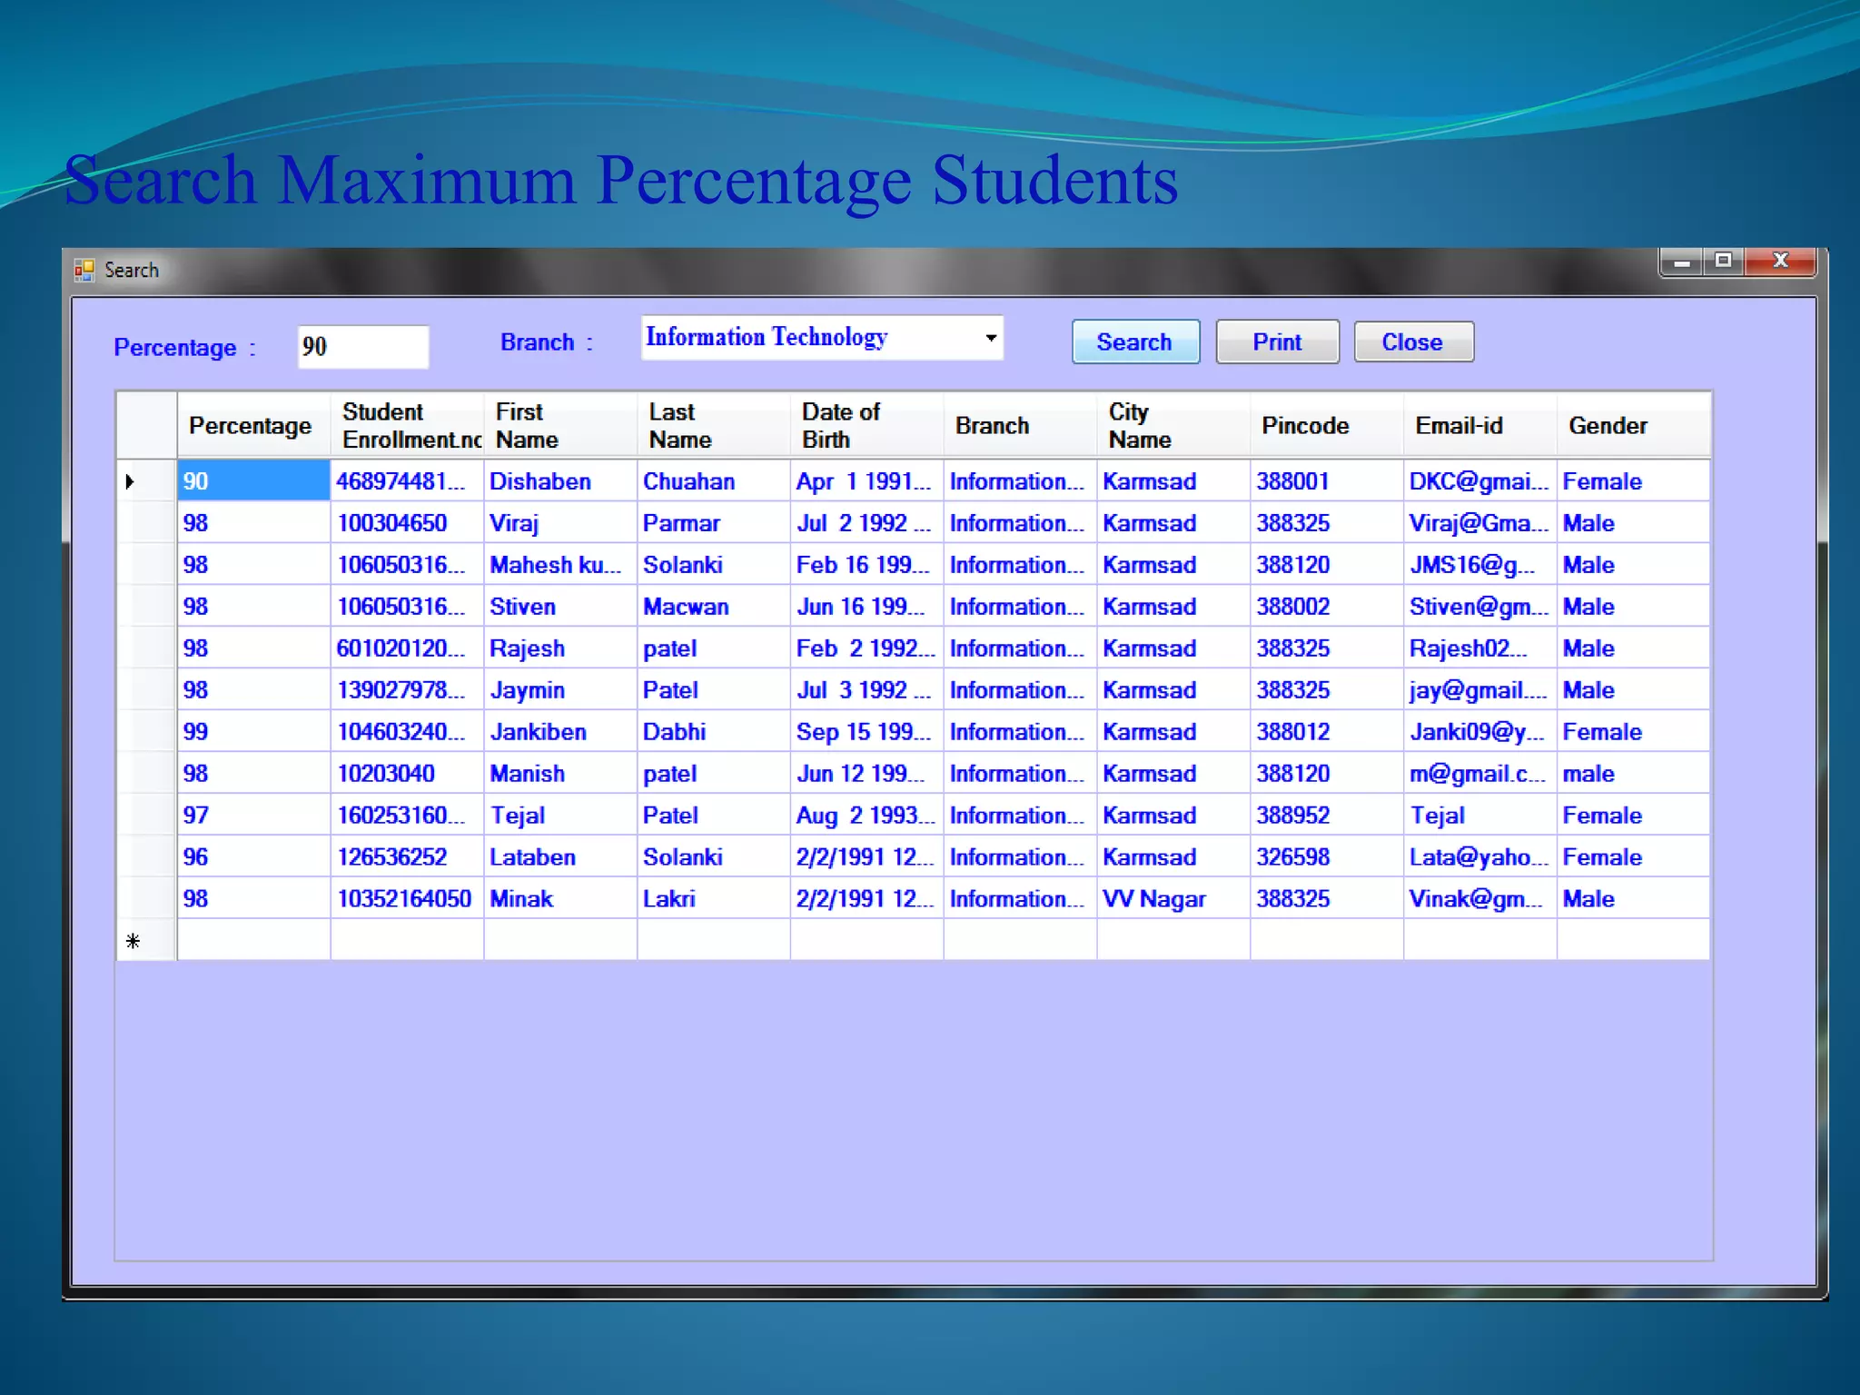Click date cell Aug 2 1993...
The width and height of the screenshot is (1860, 1395).
[867, 816]
